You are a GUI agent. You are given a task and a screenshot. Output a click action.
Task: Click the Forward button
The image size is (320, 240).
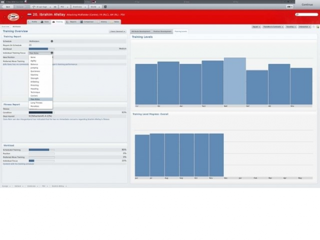point(20,7)
